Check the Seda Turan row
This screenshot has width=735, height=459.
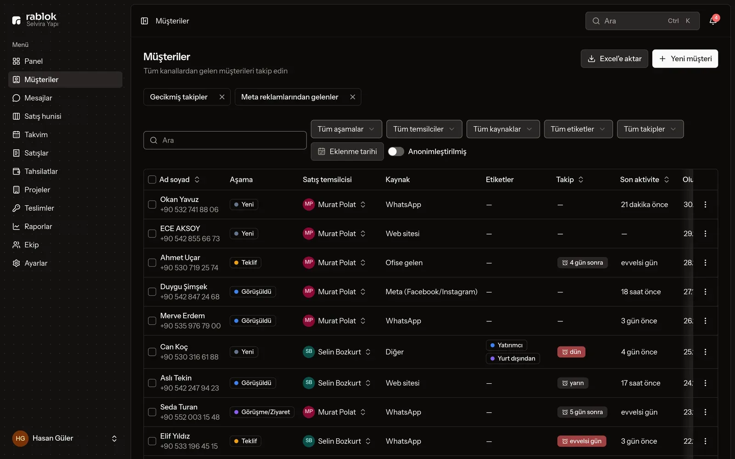point(152,412)
